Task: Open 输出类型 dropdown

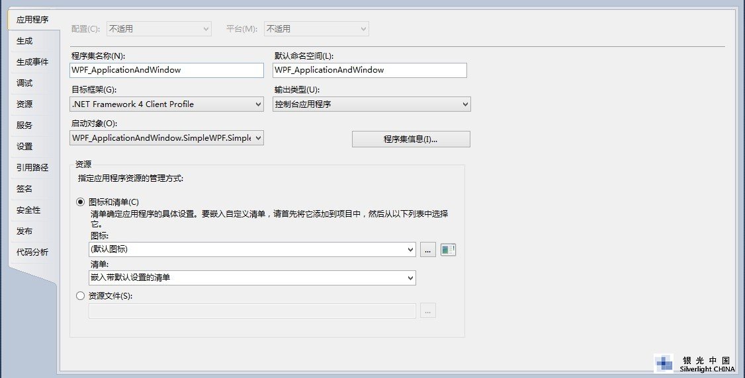Action: pyautogui.click(x=372, y=104)
